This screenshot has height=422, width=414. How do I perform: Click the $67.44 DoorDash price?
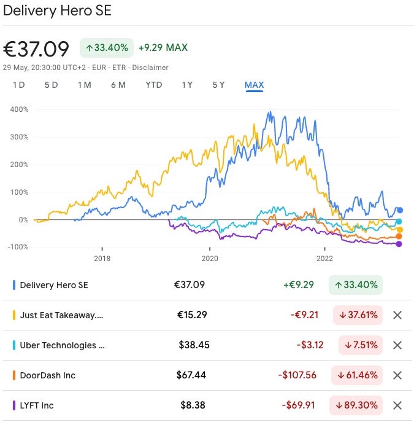[x=191, y=375]
